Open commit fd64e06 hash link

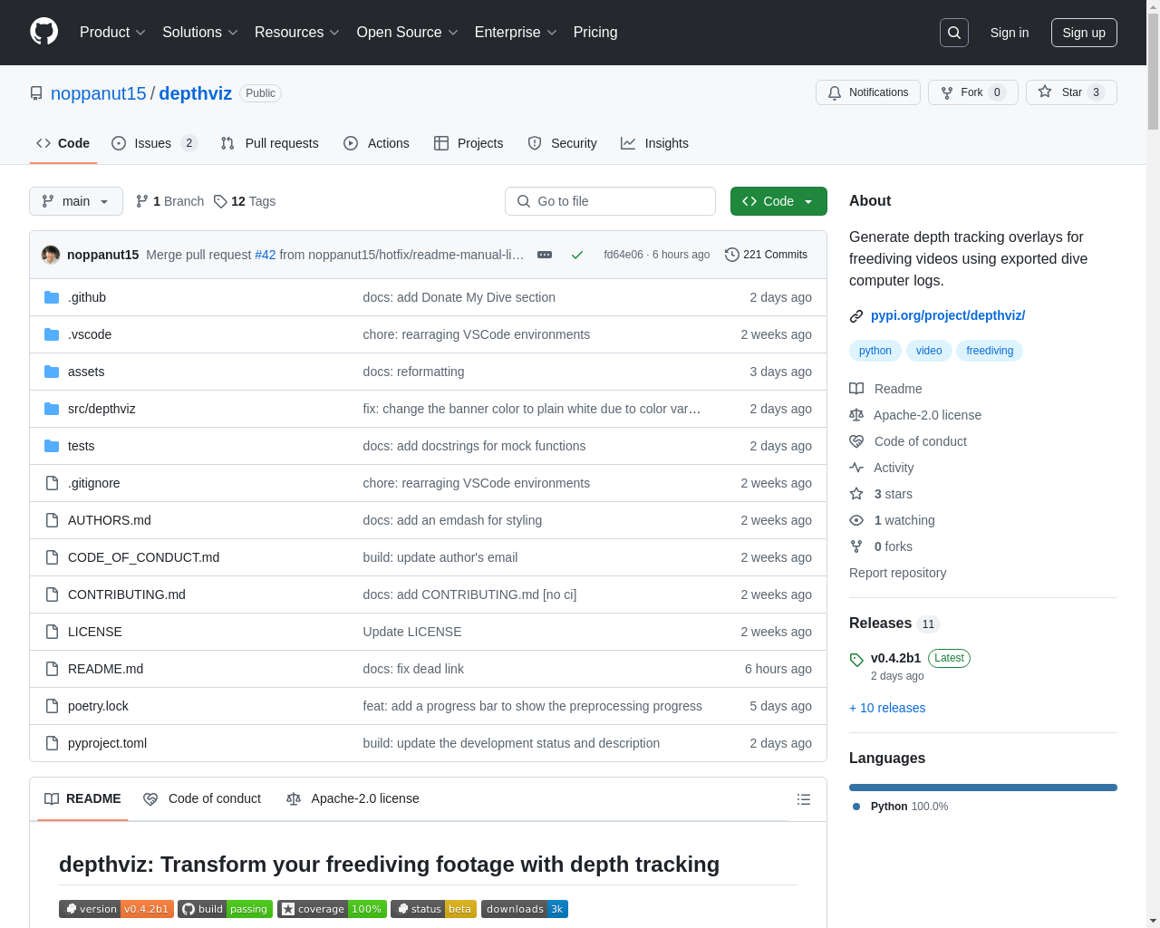(x=623, y=255)
